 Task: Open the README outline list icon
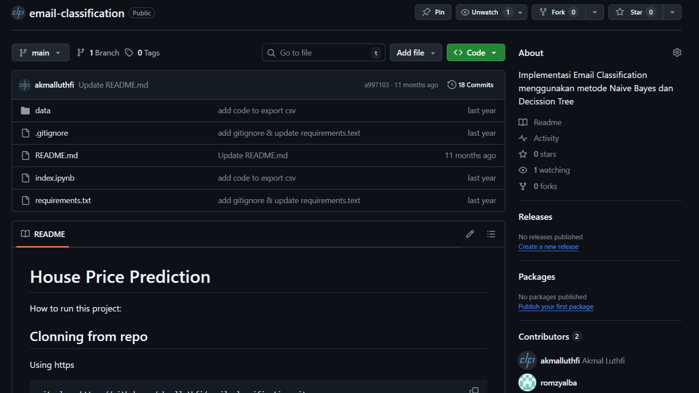tap(491, 234)
